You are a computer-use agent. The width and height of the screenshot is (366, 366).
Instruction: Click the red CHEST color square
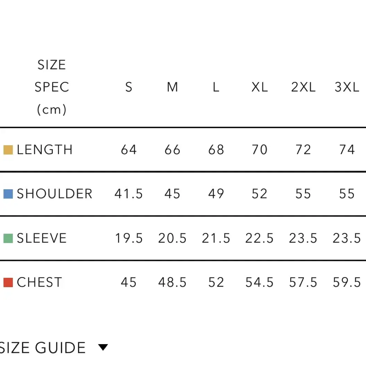pos(8,282)
